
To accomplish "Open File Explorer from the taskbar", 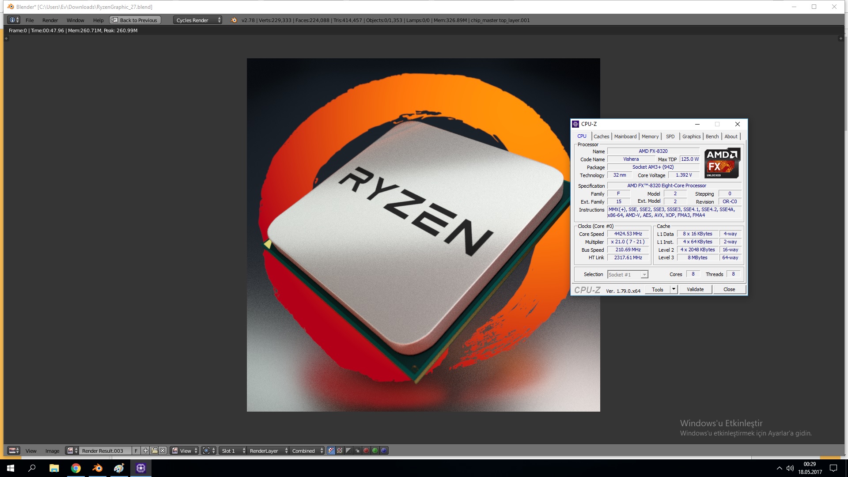I will tap(54, 468).
